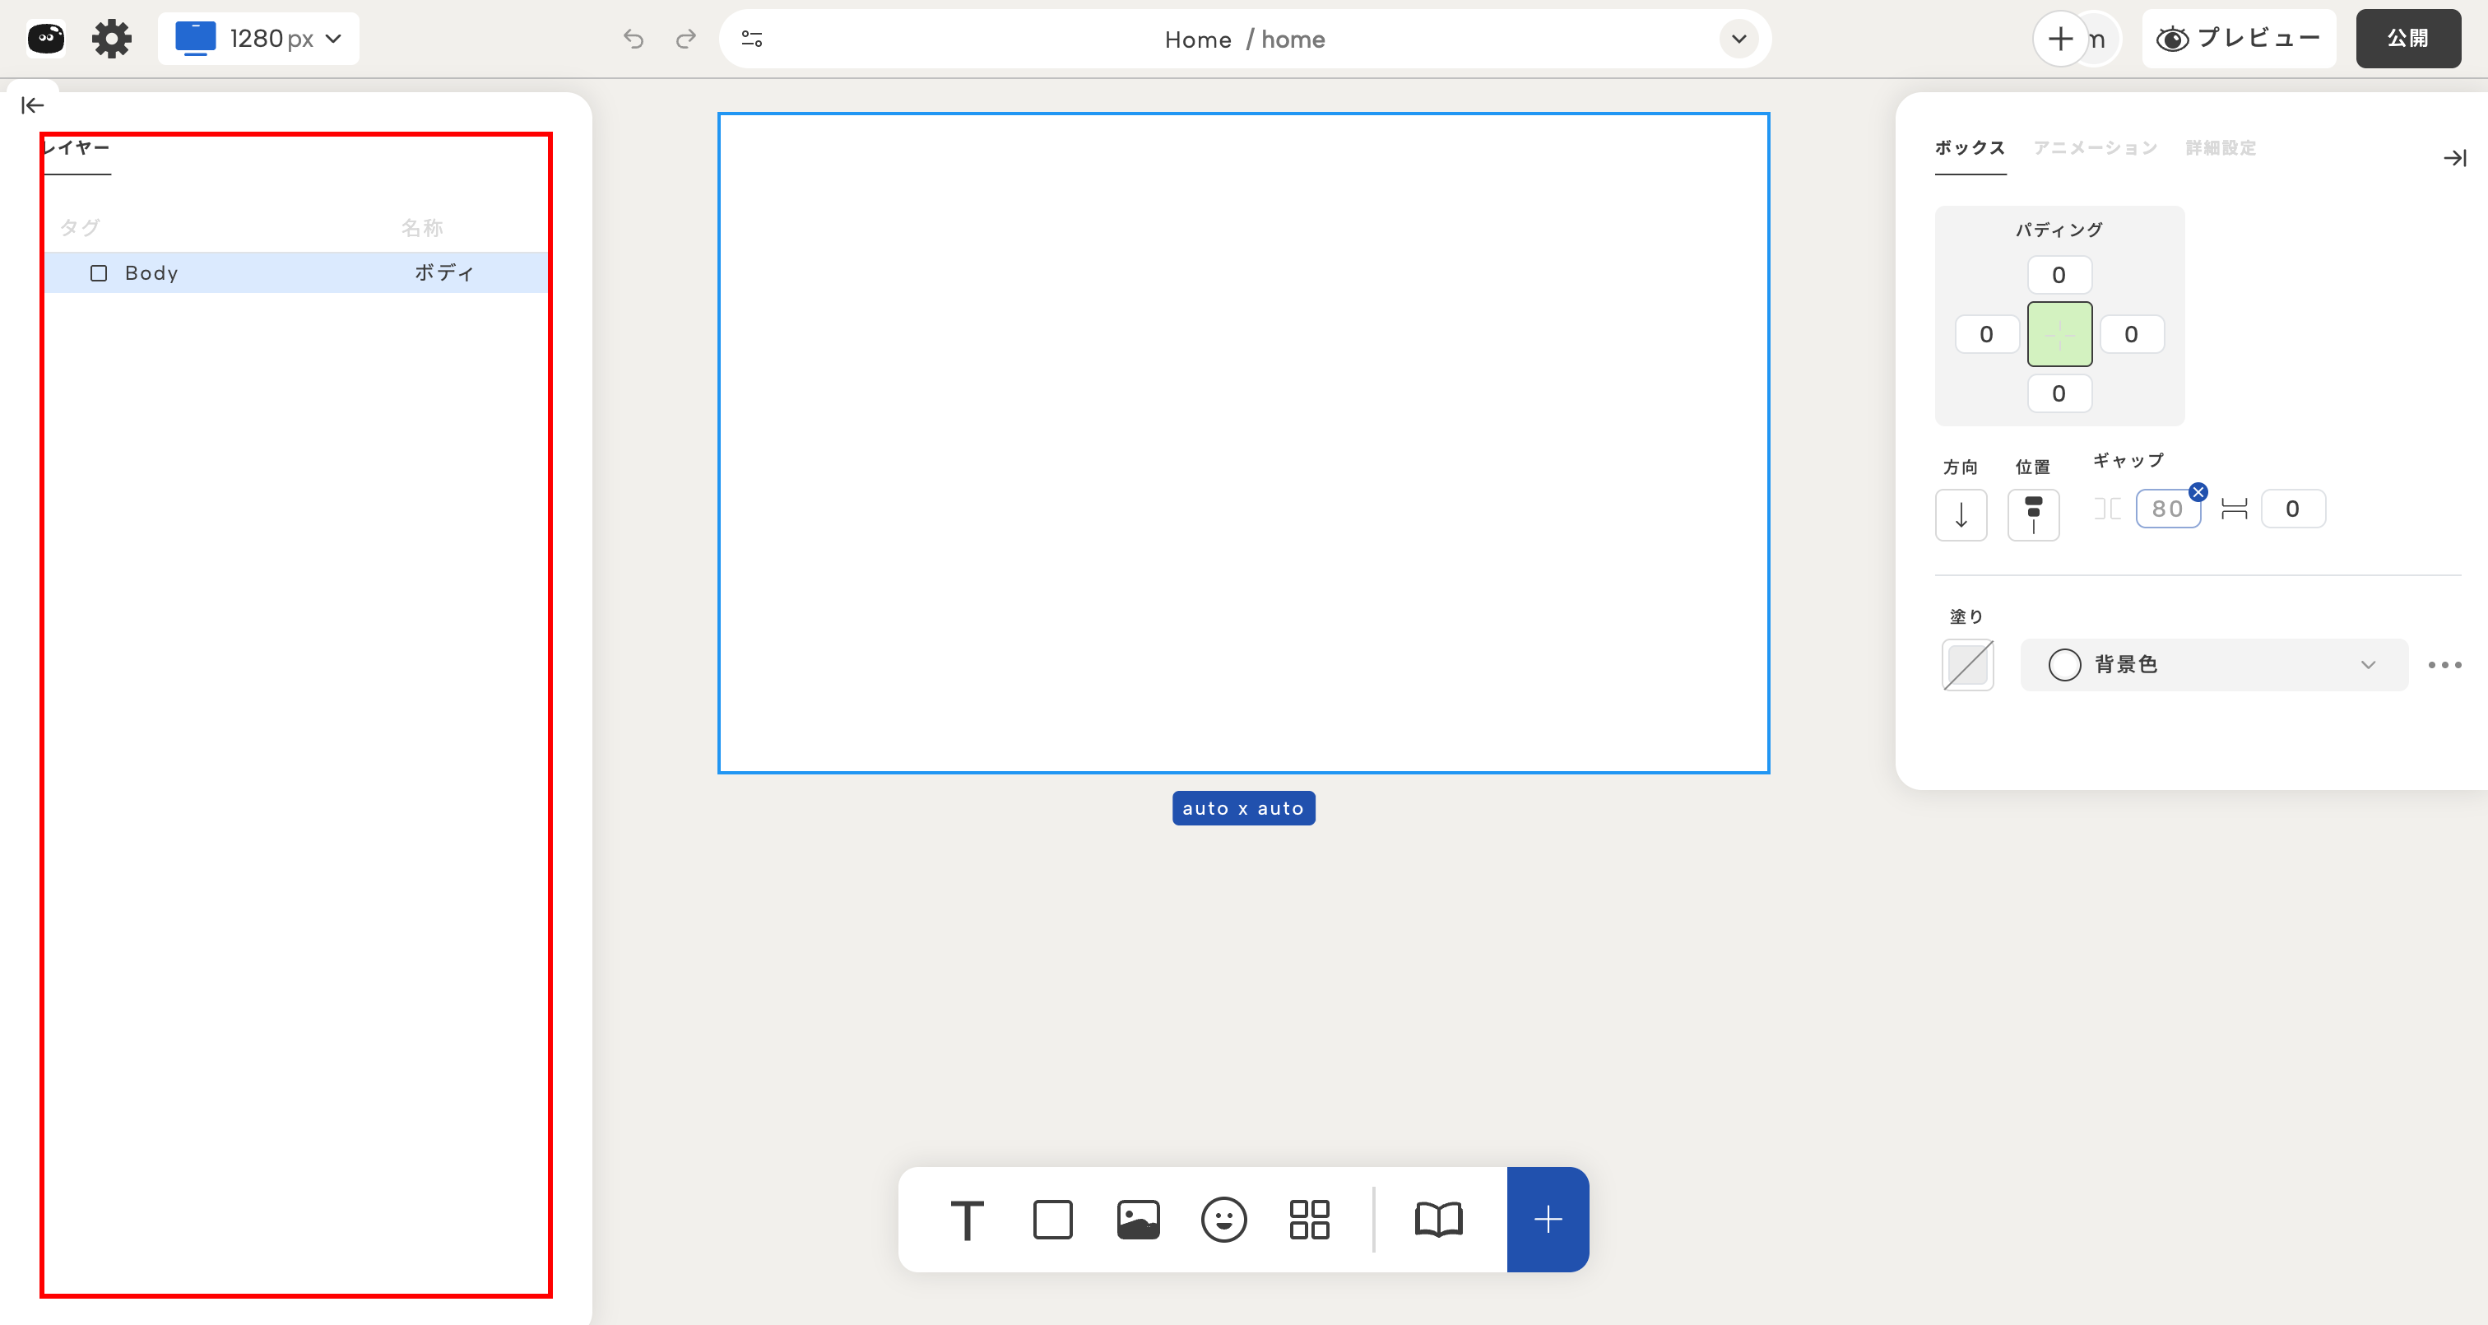Select the Text tool in bottom toolbar
Image resolution: width=2488 pixels, height=1325 pixels.
tap(967, 1220)
